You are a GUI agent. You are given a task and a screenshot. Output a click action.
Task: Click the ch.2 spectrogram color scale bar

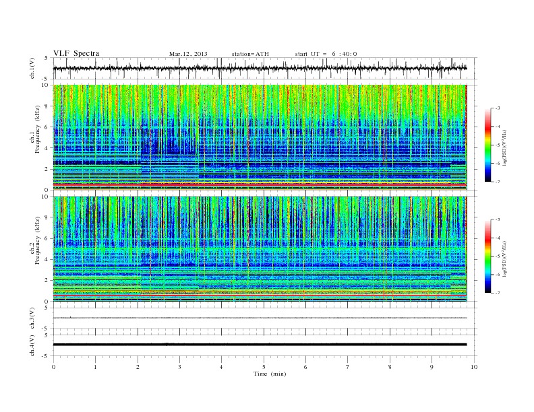(488, 256)
